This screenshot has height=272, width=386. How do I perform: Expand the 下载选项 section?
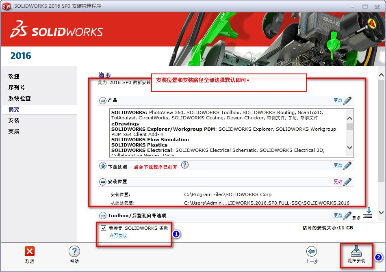pos(103,166)
